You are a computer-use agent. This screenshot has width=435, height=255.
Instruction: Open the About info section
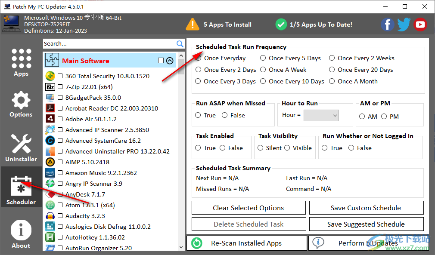[x=21, y=234]
